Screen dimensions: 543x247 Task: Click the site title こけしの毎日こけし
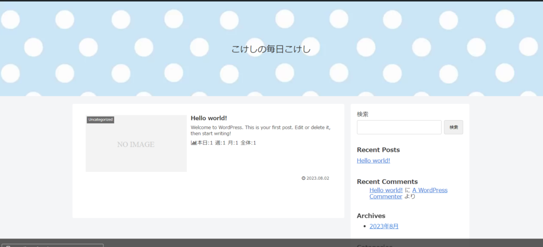pos(271,49)
